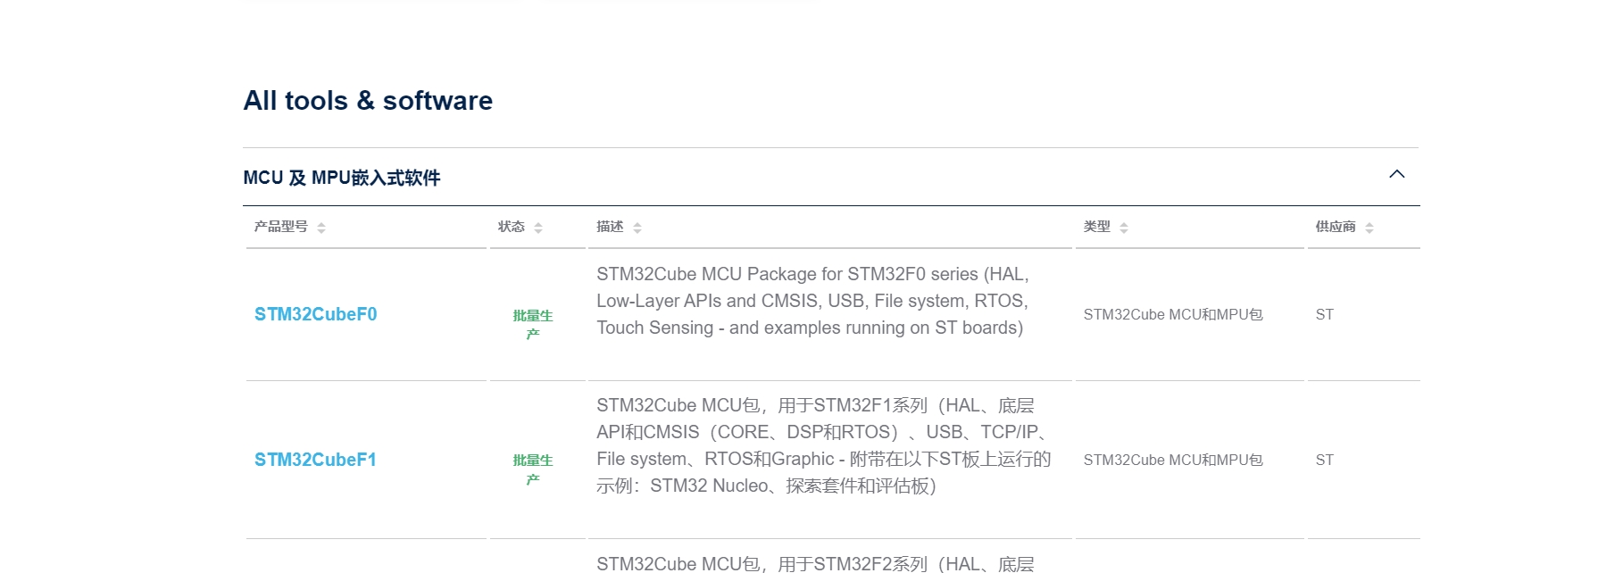Click the STM32CubeF1 description text
This screenshot has height=573, width=1623.
click(x=821, y=445)
